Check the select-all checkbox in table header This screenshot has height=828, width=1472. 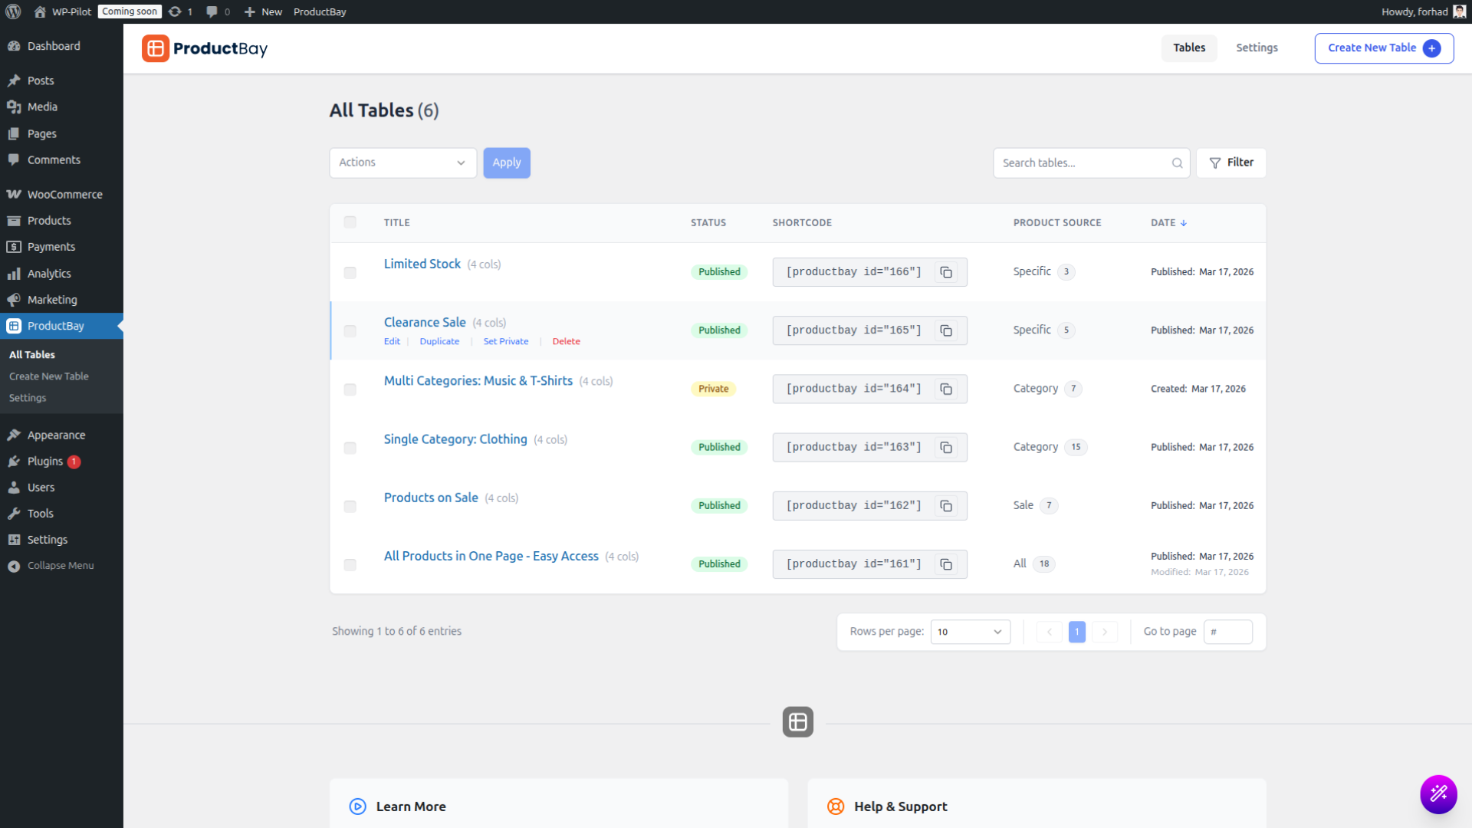coord(350,222)
